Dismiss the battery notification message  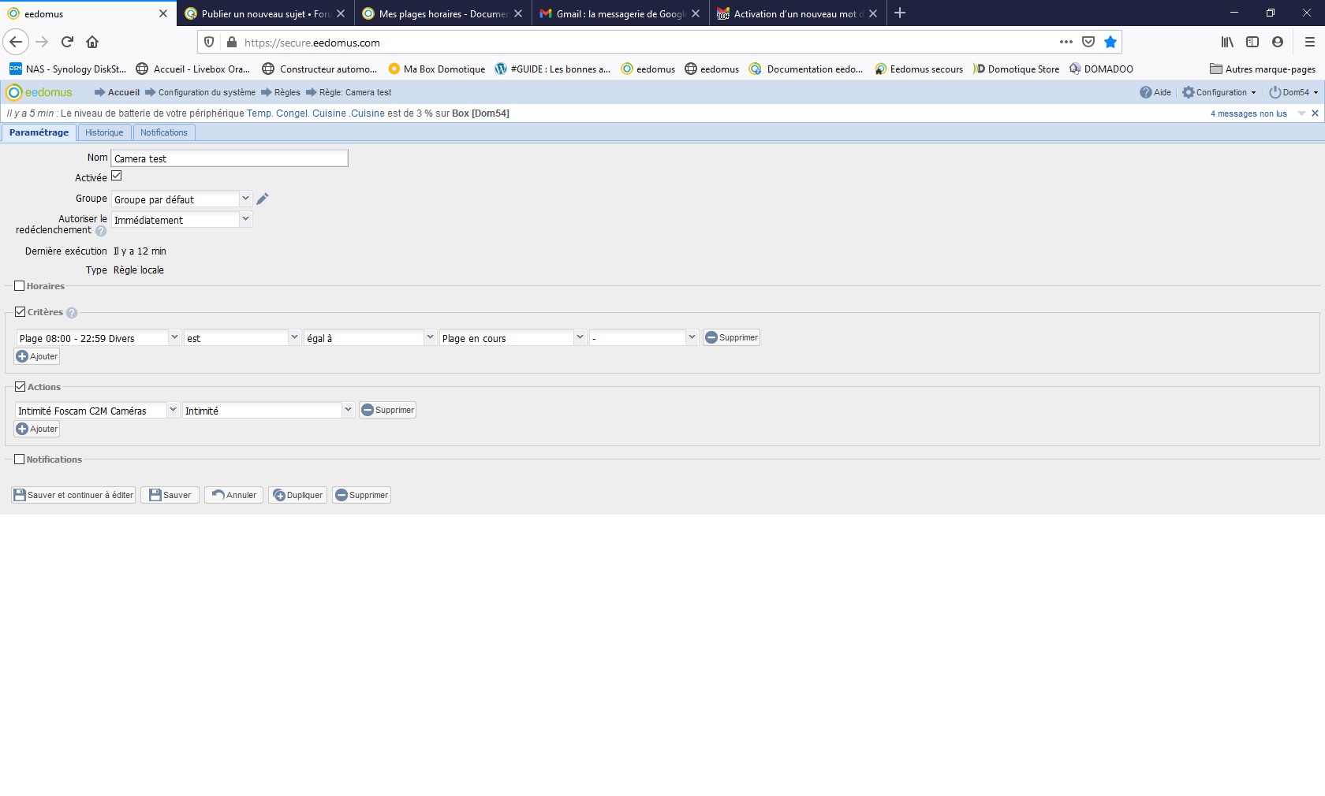click(1315, 113)
